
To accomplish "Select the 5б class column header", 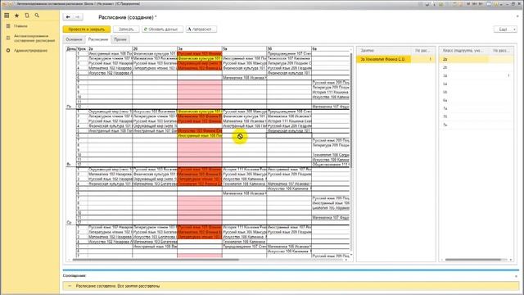I will coord(289,49).
